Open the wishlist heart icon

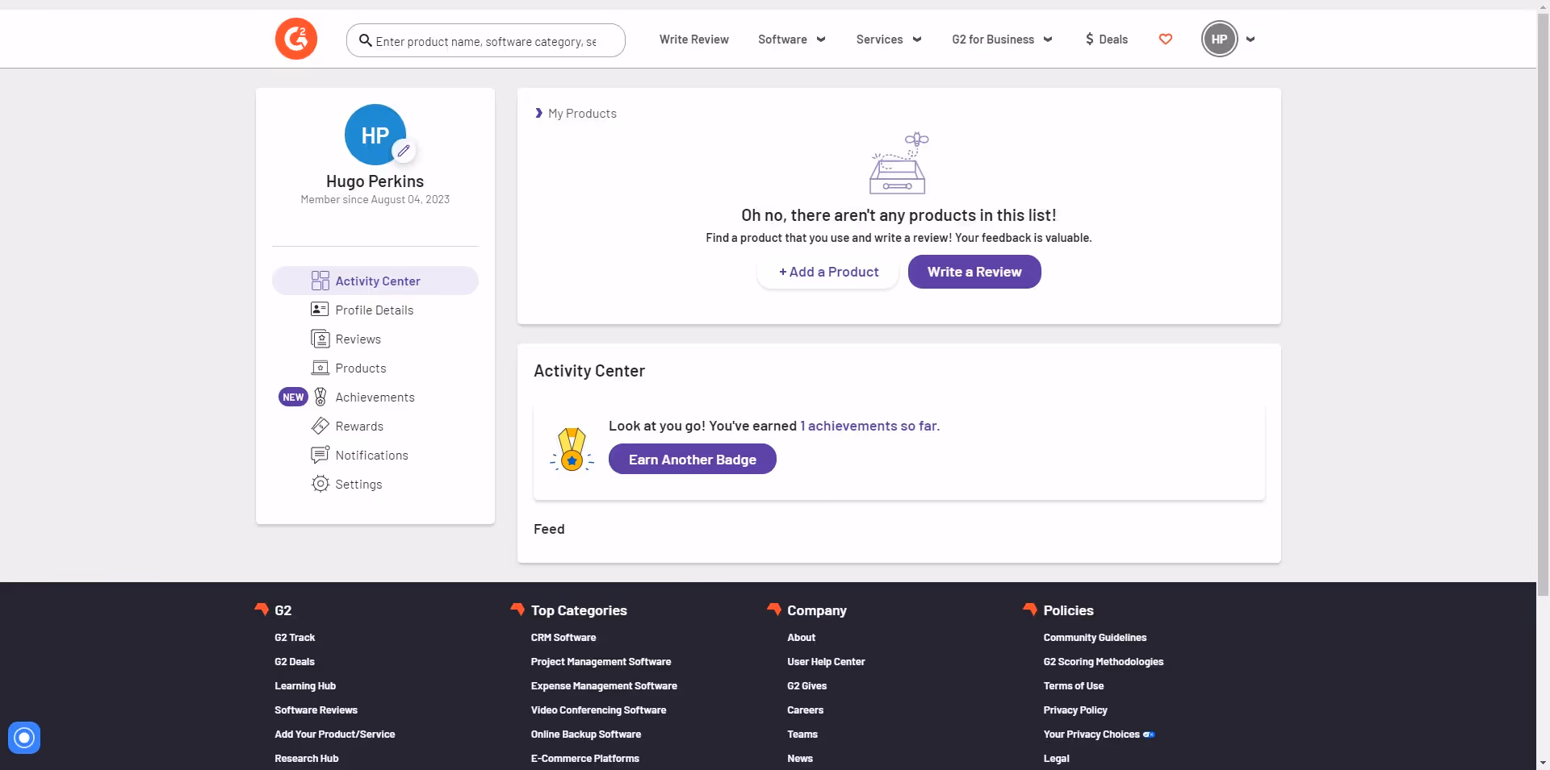[1165, 39]
